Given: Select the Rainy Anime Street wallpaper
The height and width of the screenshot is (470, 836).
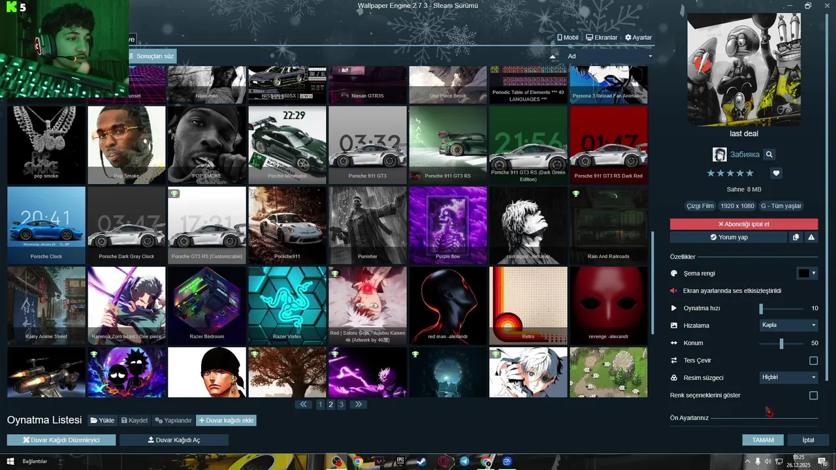Looking at the screenshot, I should 46,305.
